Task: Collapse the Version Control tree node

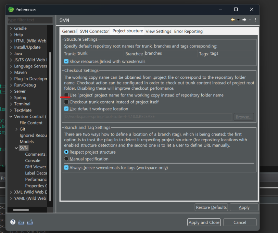Action: (x=11, y=116)
